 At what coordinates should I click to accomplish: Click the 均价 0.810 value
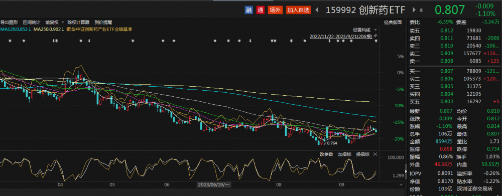tap(493, 111)
